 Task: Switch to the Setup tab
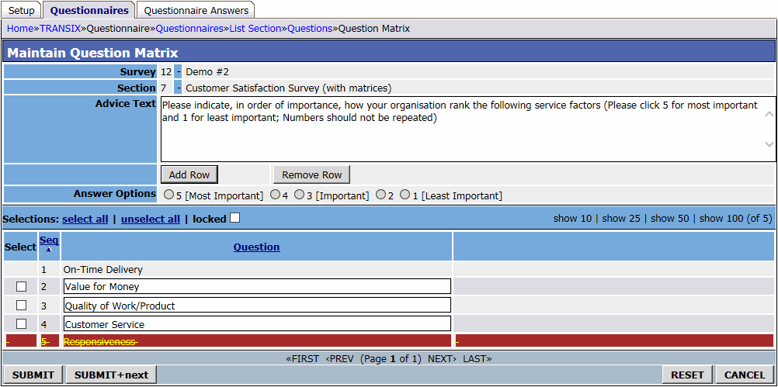pyautogui.click(x=21, y=10)
